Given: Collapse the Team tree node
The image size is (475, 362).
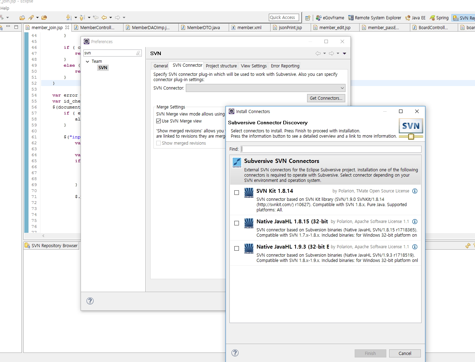Looking at the screenshot, I should click(x=87, y=61).
